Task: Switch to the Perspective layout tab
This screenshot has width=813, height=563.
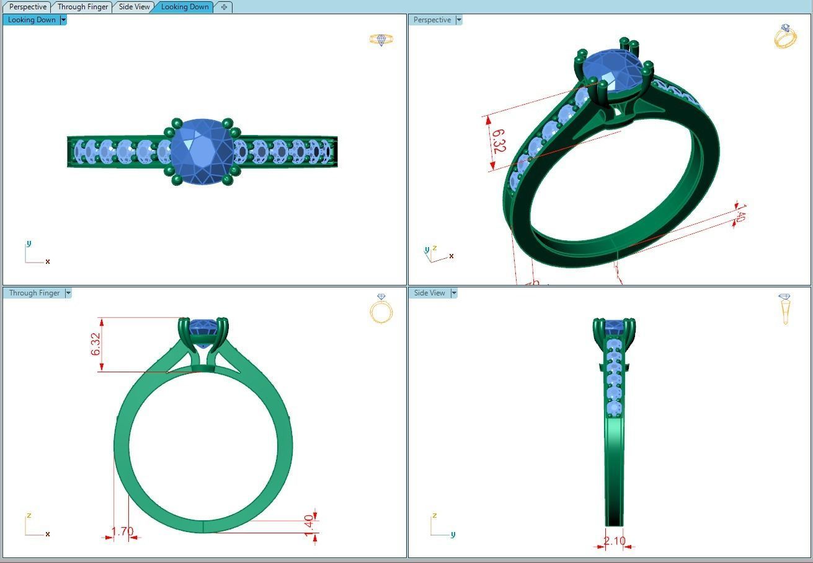Action: pyautogui.click(x=28, y=7)
